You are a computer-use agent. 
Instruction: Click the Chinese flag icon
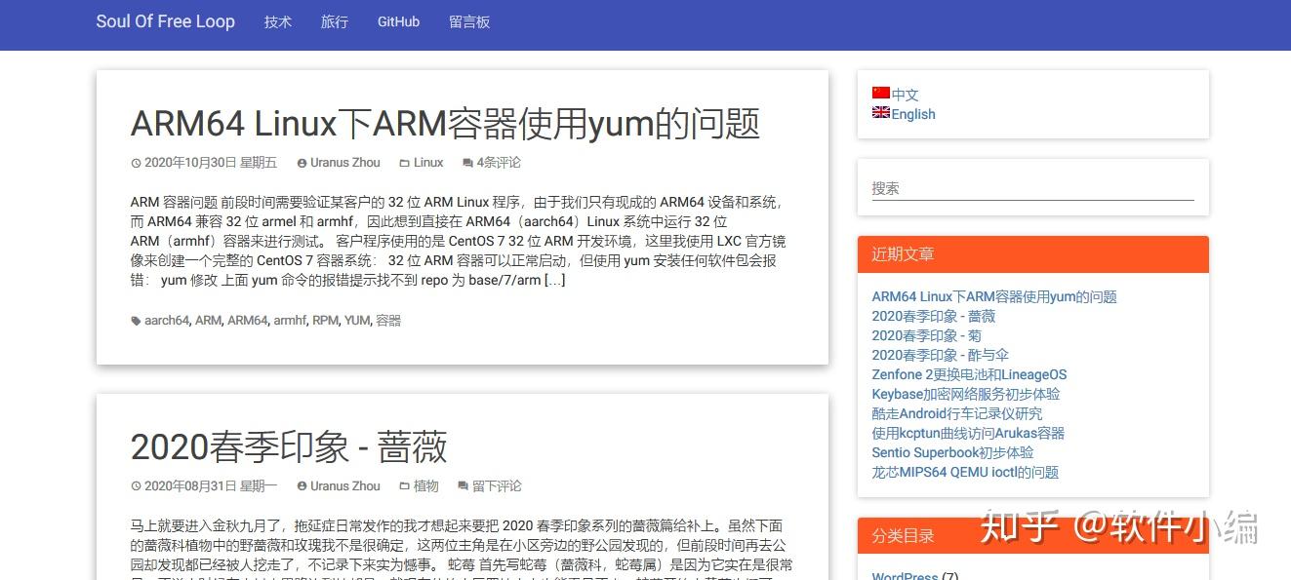(881, 93)
